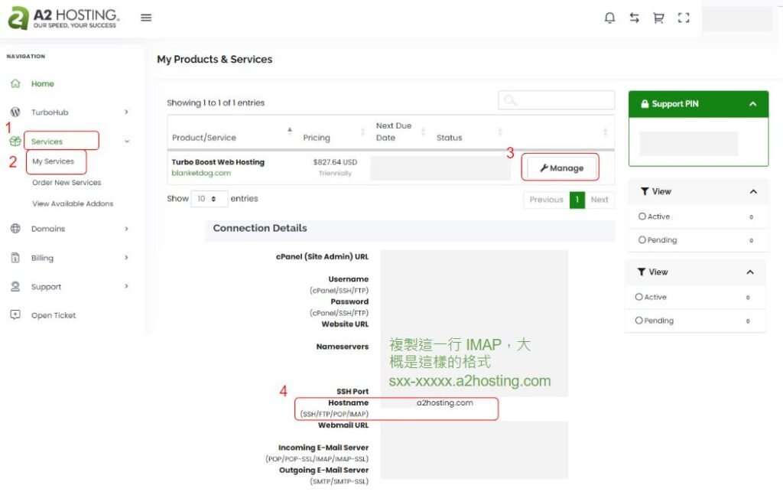Expand the Billing submenu chevron
Viewport: 783px width, 495px height.
click(x=126, y=258)
